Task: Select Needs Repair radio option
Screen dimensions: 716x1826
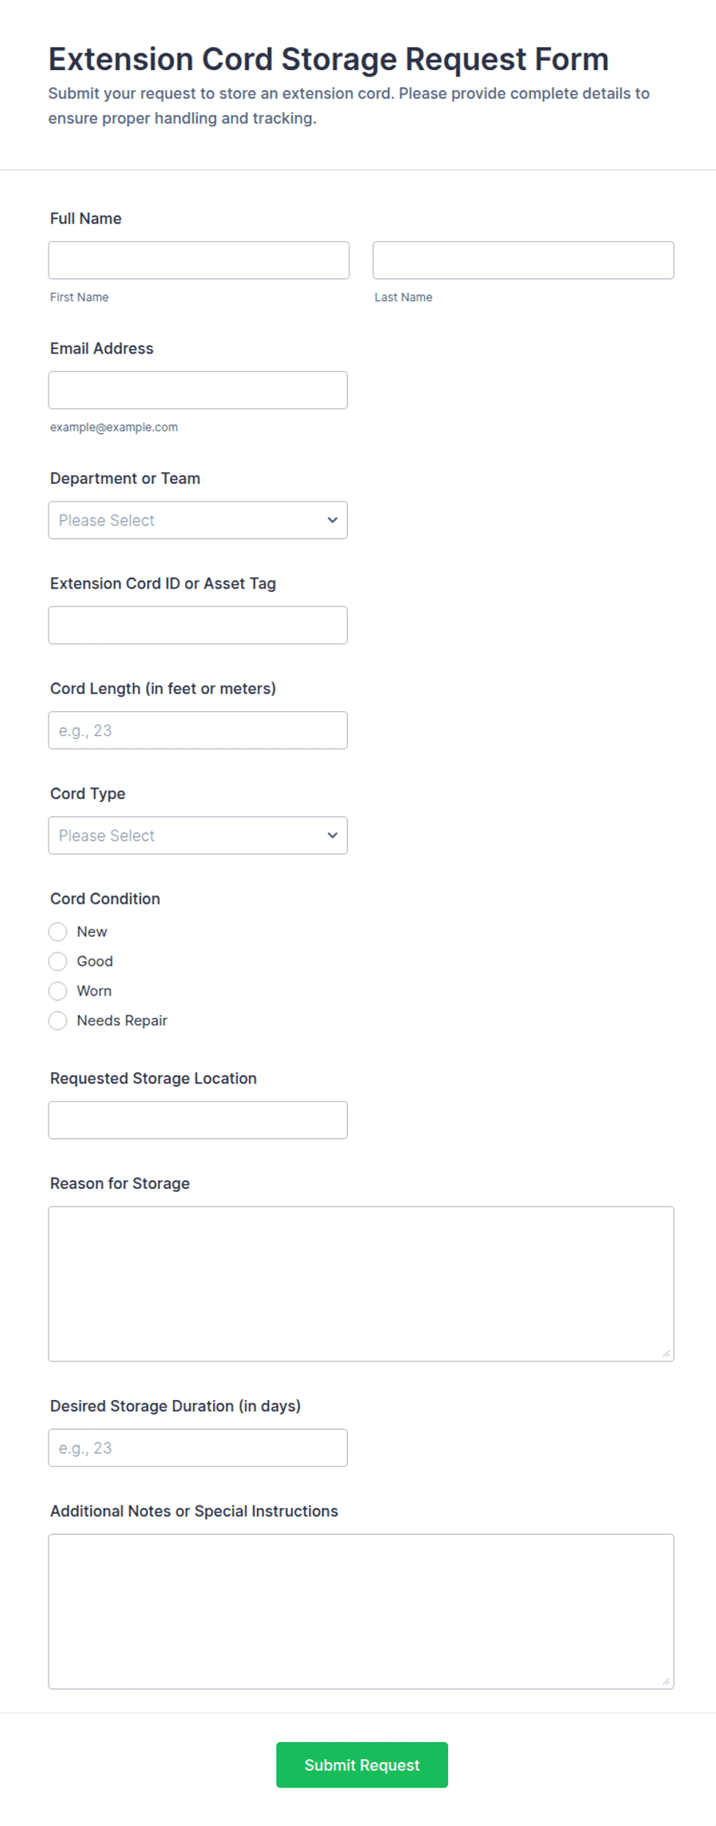Action: pyautogui.click(x=58, y=1021)
